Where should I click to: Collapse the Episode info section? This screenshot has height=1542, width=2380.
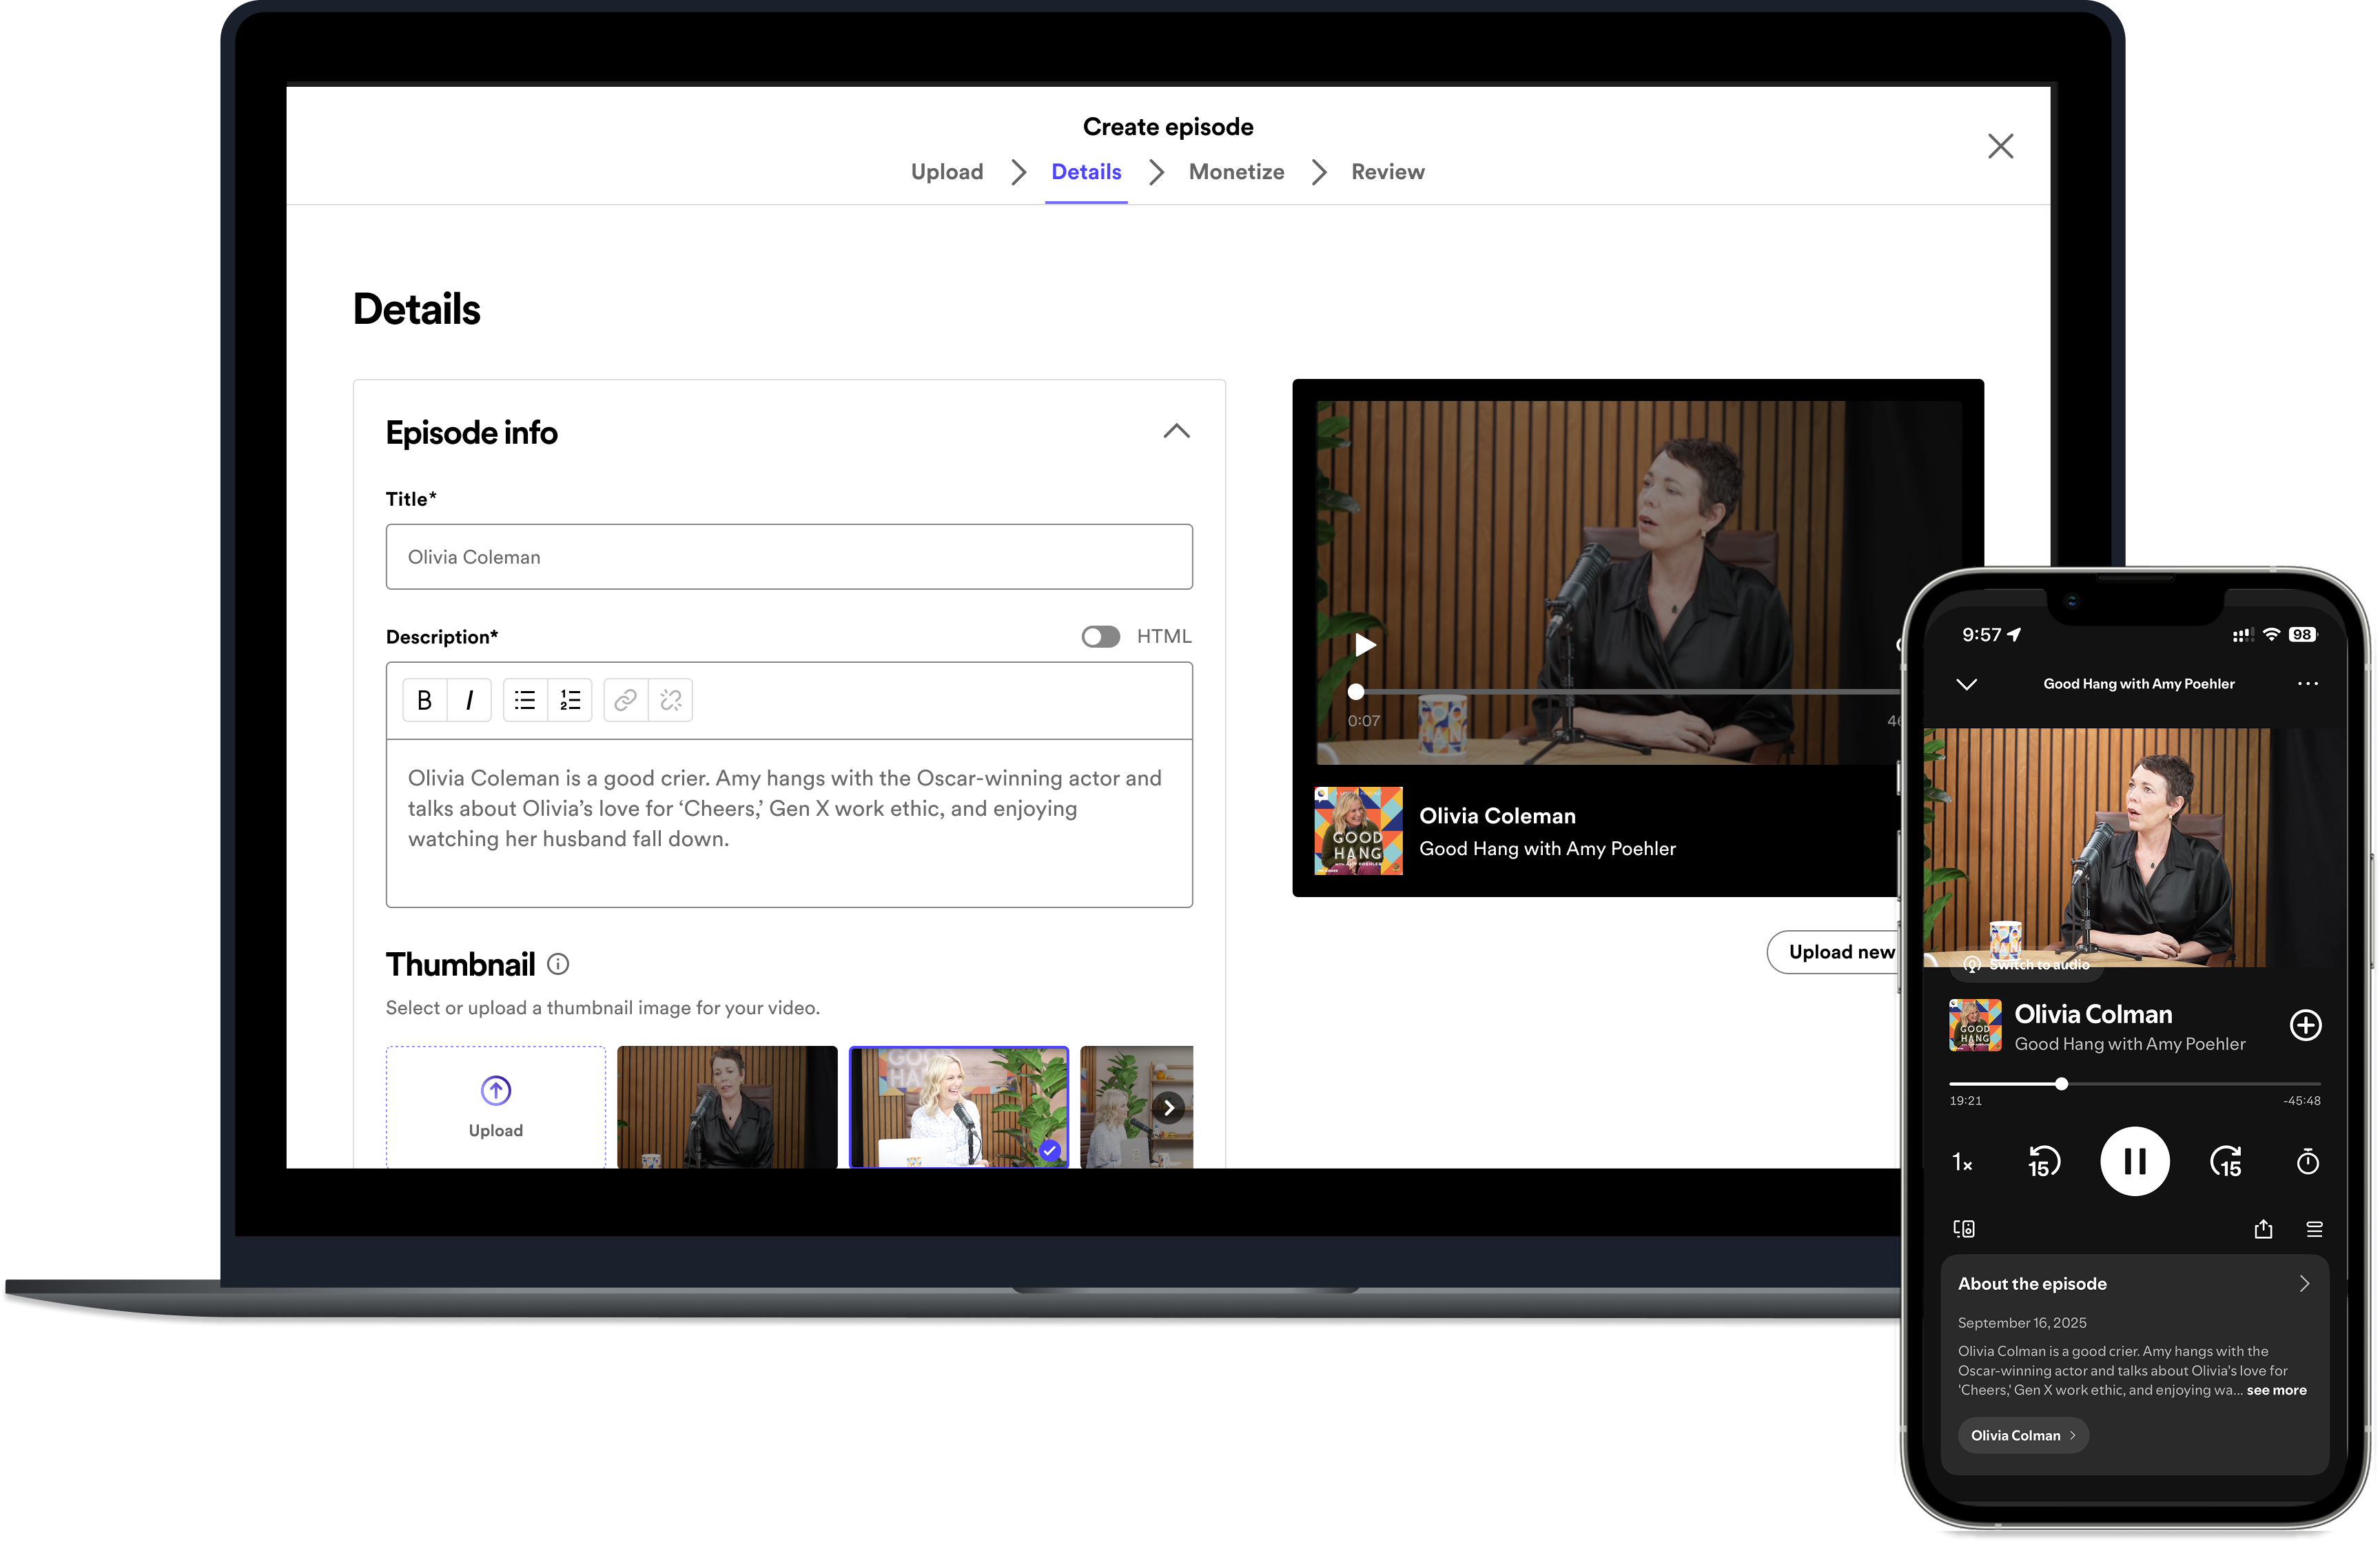[x=1176, y=431]
